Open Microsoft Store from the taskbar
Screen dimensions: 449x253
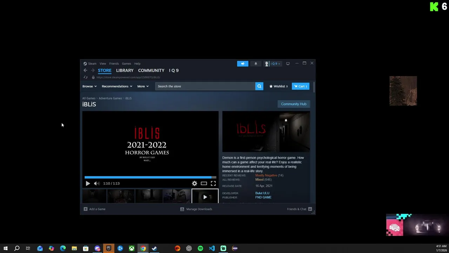86,248
